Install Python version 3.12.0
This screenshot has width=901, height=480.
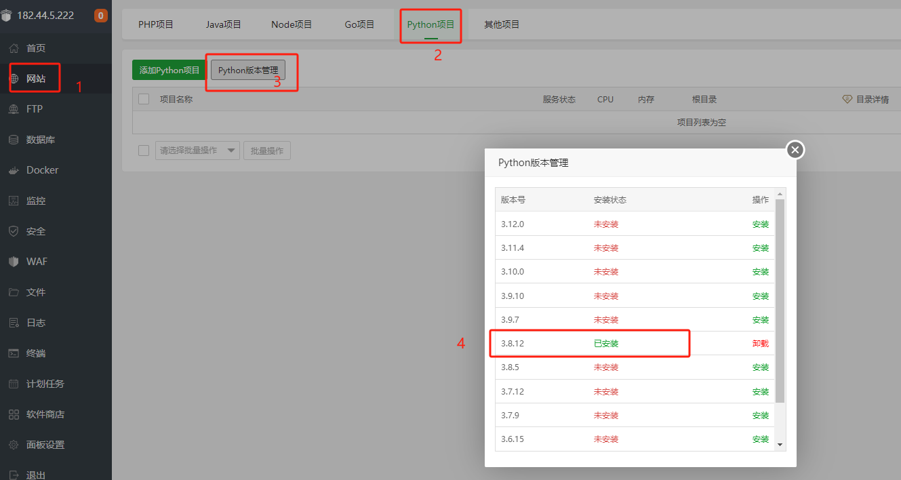point(761,224)
